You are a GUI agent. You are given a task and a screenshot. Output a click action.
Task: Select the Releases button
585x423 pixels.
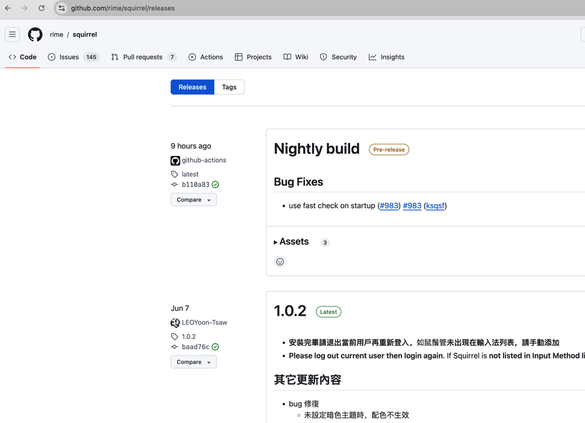click(x=192, y=87)
